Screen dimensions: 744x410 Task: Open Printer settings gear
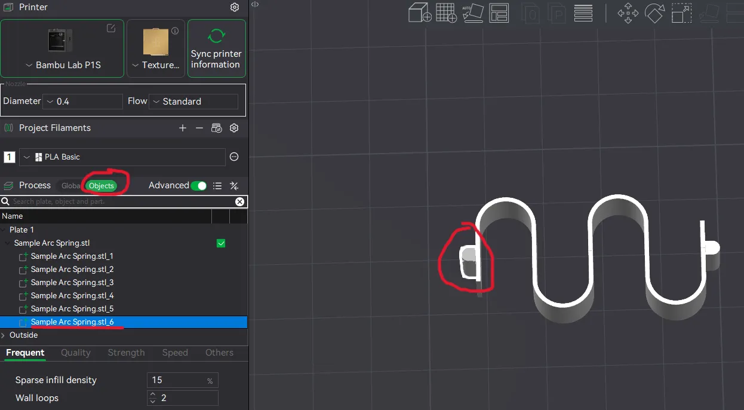pos(235,7)
